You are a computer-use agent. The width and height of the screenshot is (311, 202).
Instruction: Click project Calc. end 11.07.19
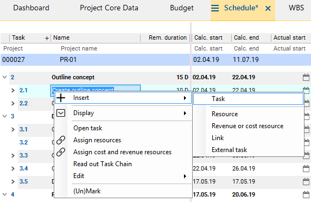(x=246, y=60)
